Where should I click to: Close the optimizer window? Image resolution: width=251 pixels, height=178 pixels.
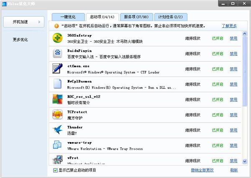click(244, 3)
